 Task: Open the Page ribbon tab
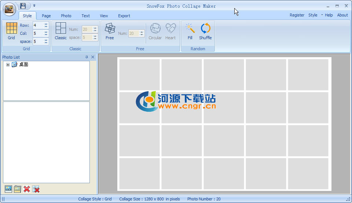(46, 16)
